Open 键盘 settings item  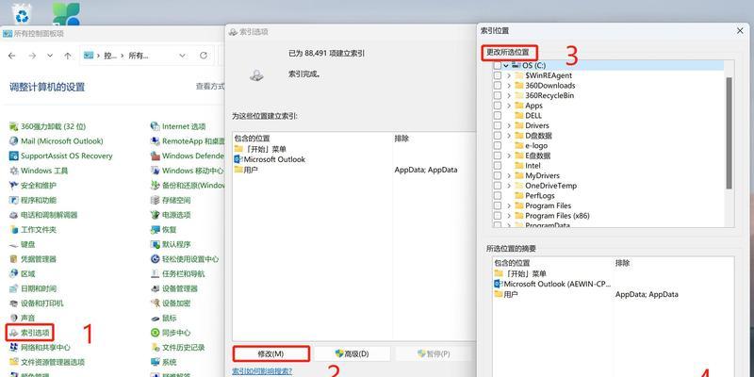point(29,244)
